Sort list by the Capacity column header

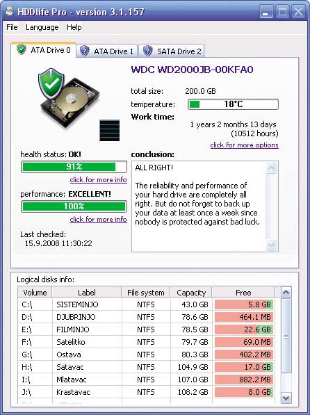coord(191,293)
